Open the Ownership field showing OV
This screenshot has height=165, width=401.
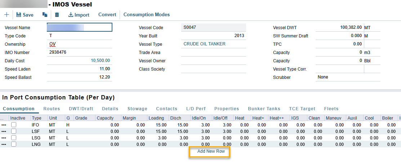click(79, 44)
